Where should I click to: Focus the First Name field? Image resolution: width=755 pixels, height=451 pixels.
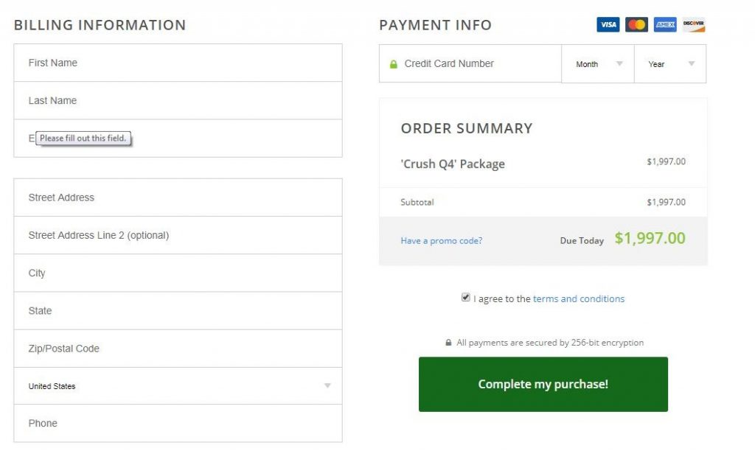(x=178, y=63)
